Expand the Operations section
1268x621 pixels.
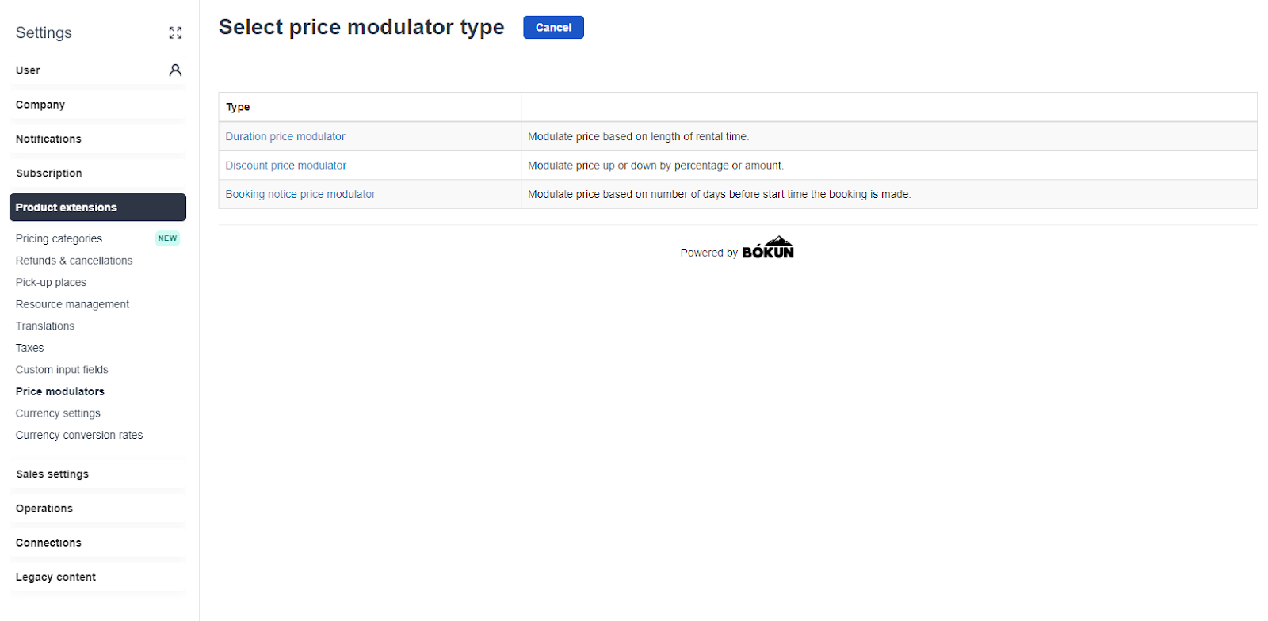(x=97, y=509)
